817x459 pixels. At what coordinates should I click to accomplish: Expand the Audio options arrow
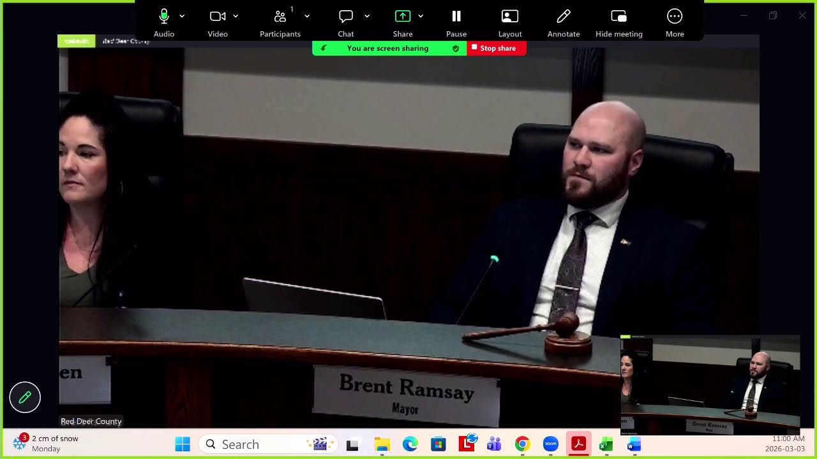click(x=182, y=16)
